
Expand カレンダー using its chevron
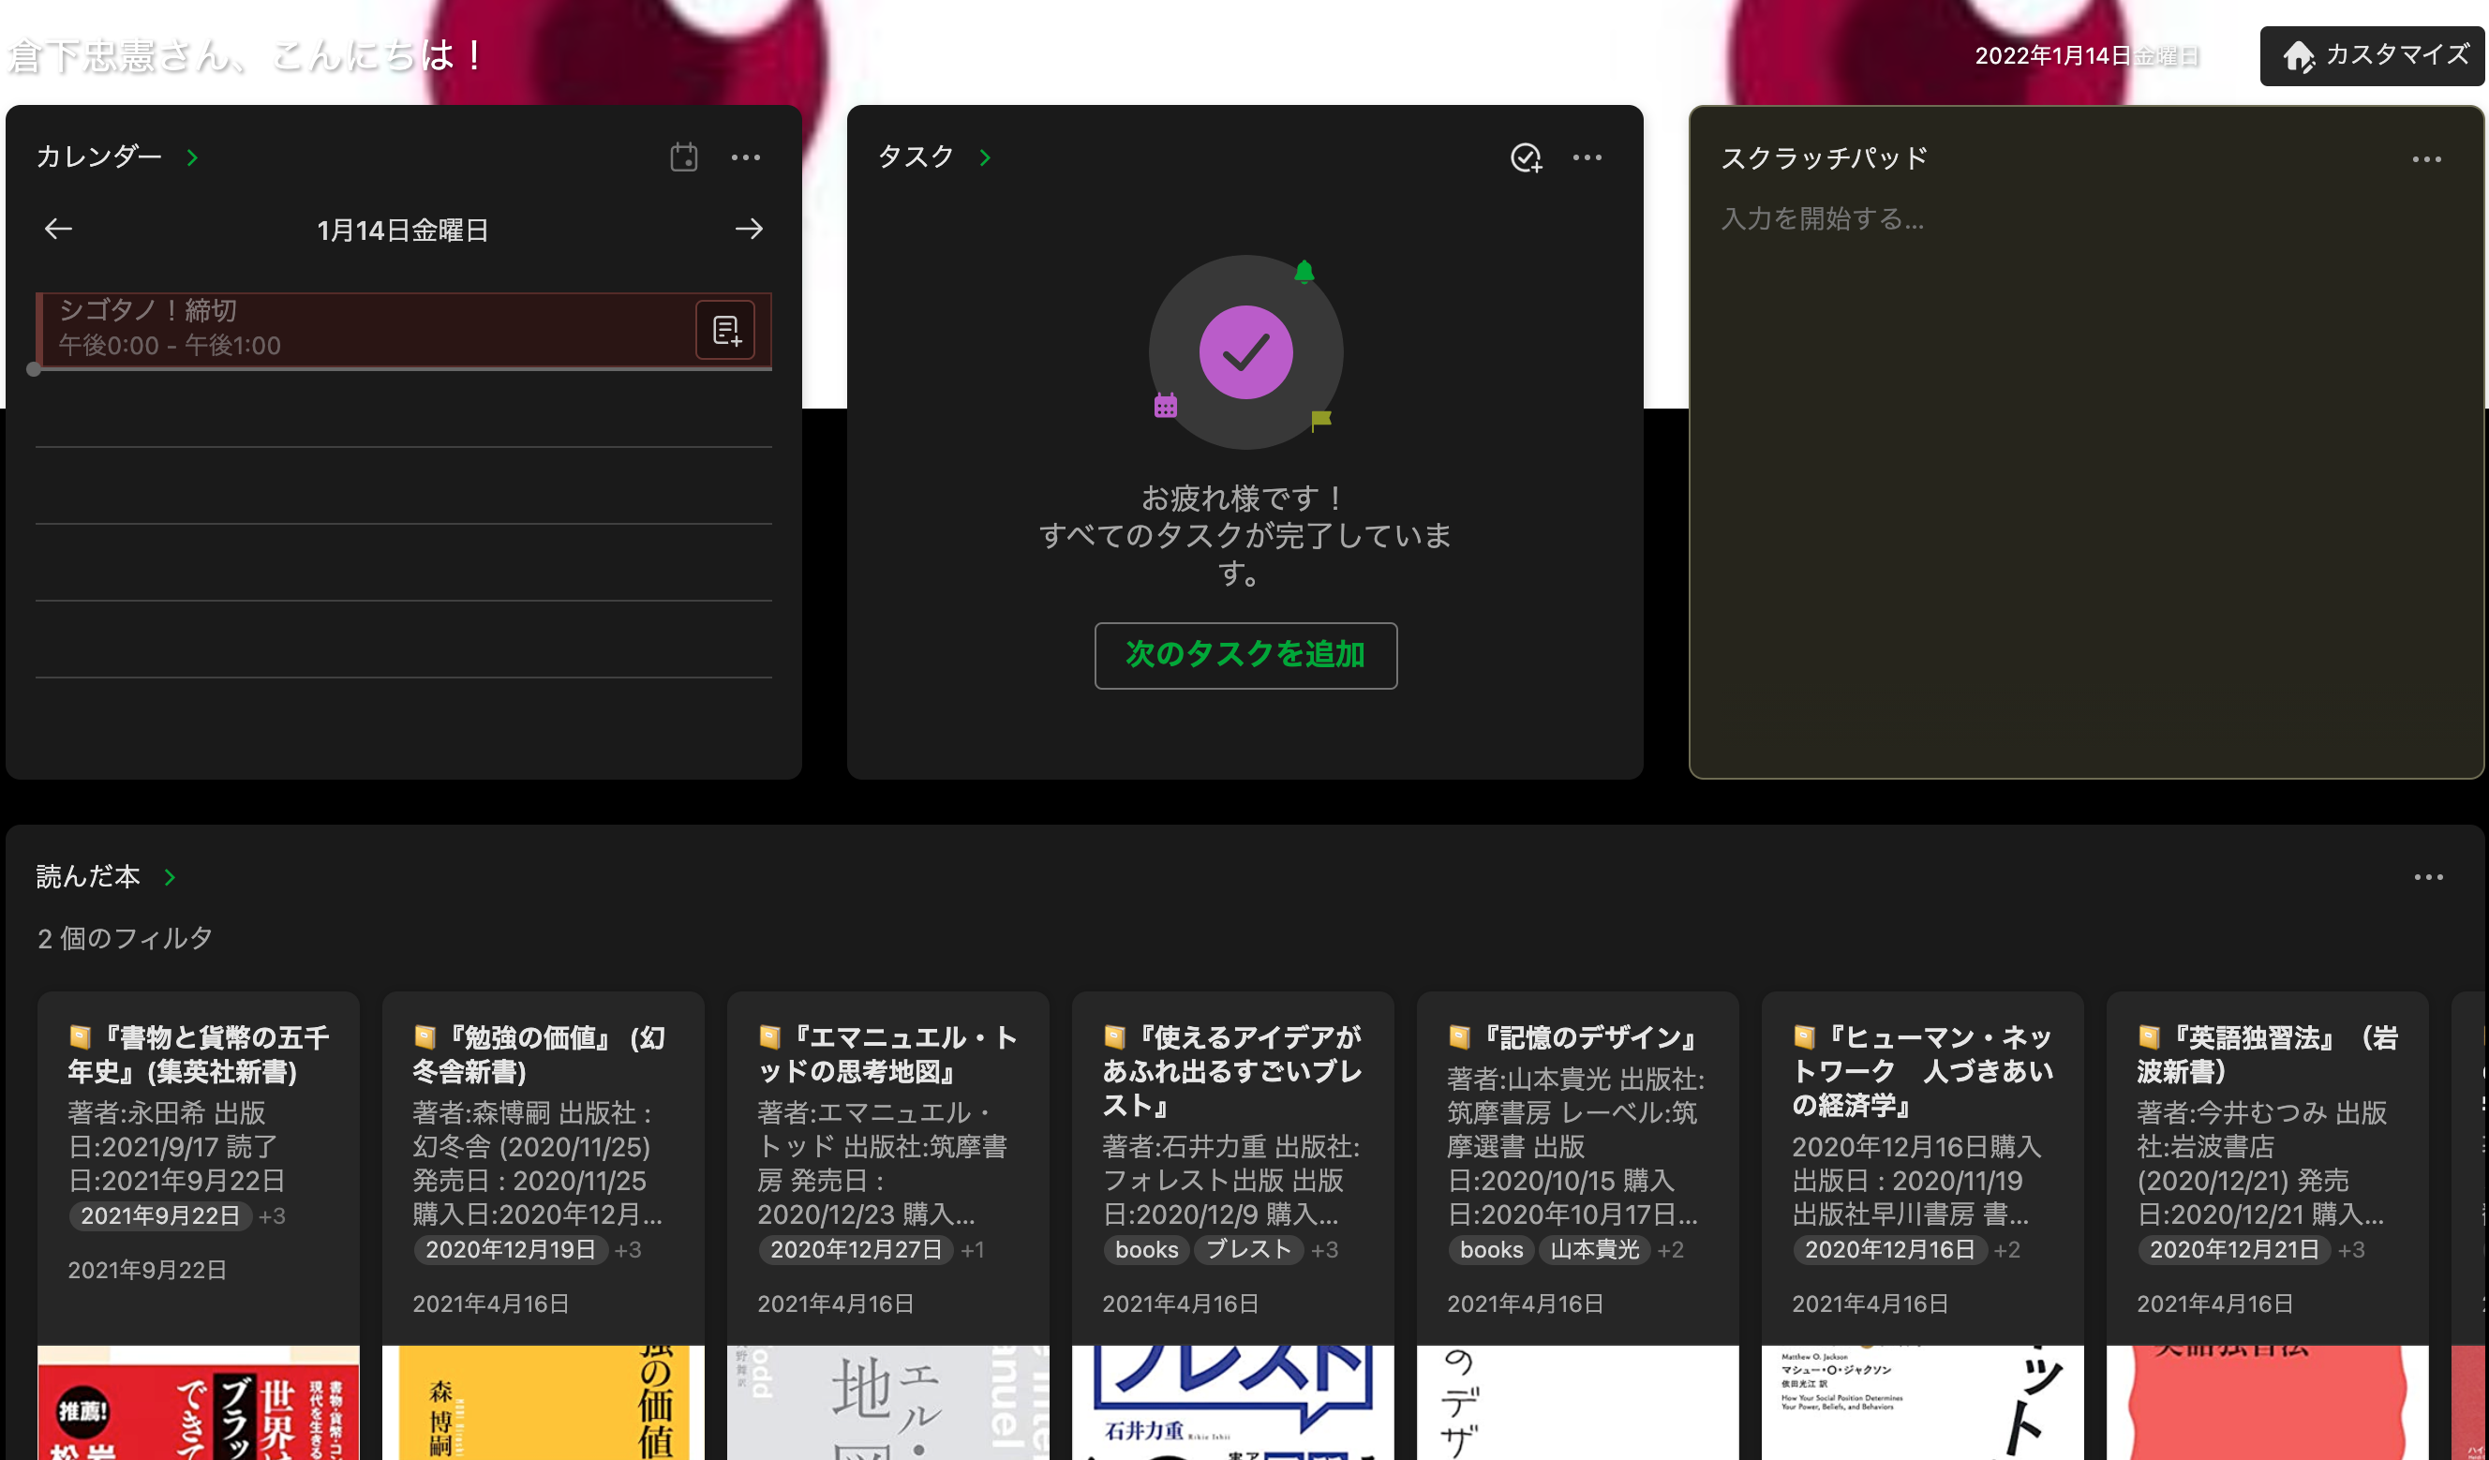click(194, 157)
